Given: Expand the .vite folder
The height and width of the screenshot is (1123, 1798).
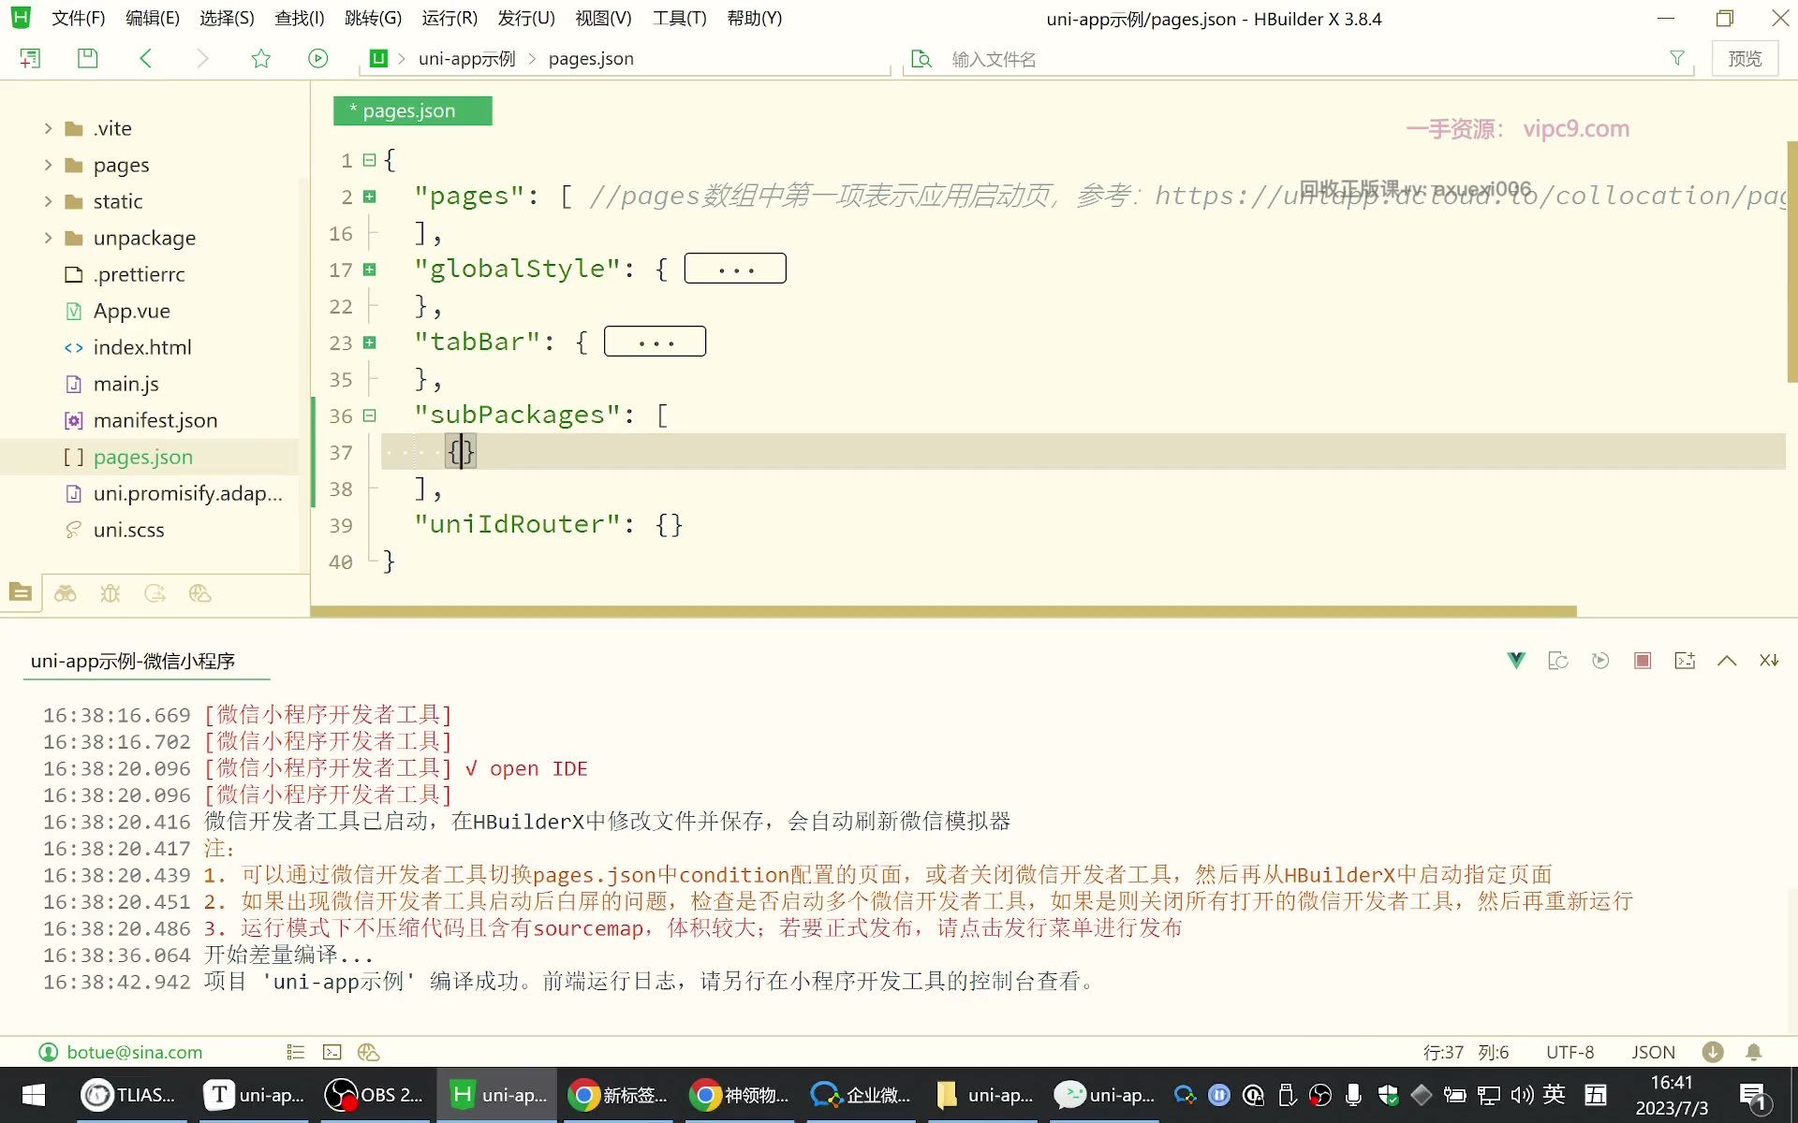Looking at the screenshot, I should pyautogui.click(x=48, y=128).
